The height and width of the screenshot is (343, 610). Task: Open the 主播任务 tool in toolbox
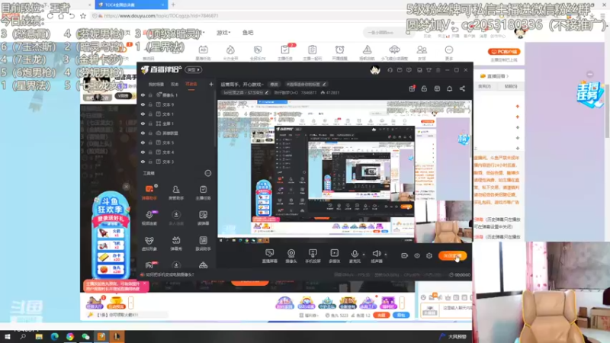203,192
